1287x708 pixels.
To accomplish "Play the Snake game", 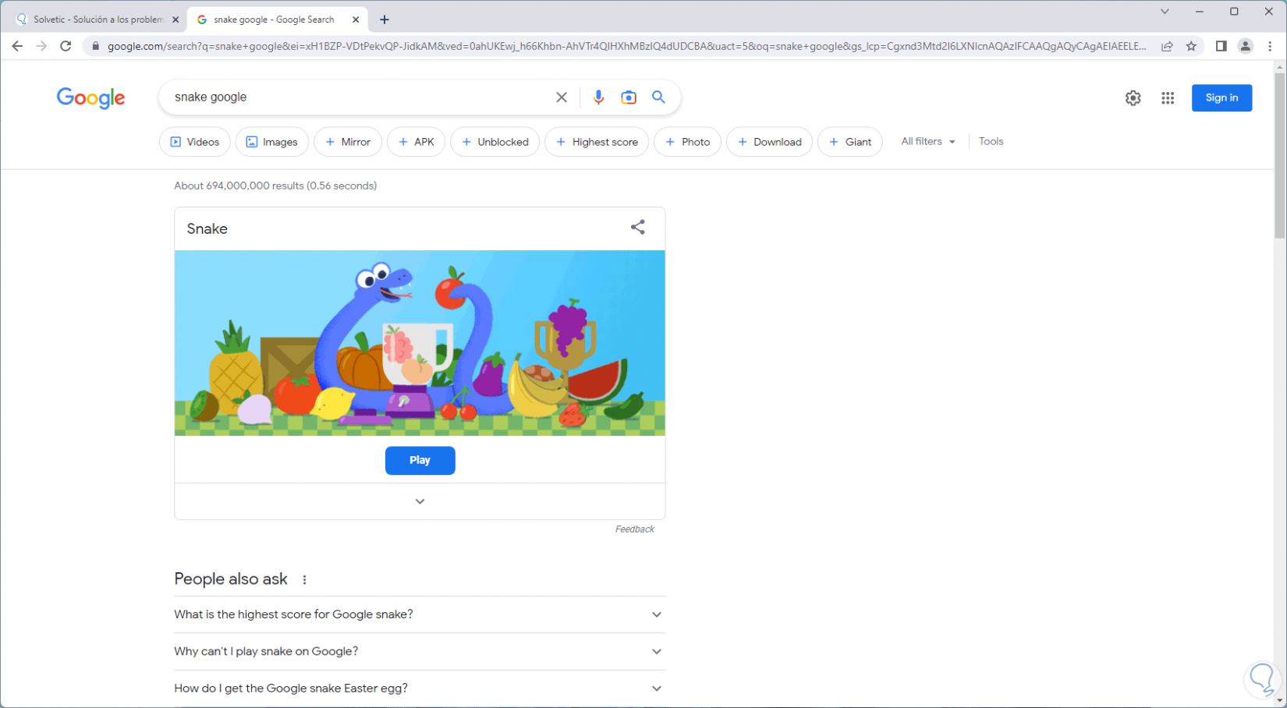I will pyautogui.click(x=420, y=460).
